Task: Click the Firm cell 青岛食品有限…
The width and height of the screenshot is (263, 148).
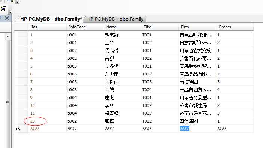Action: pyautogui.click(x=197, y=74)
